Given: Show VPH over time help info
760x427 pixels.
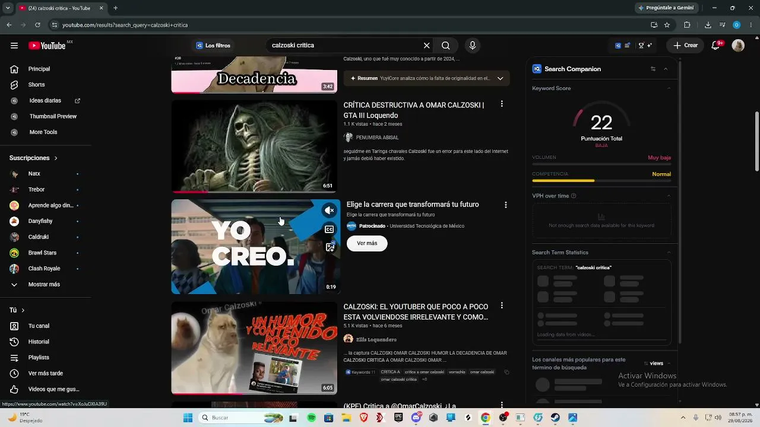Looking at the screenshot, I should (x=574, y=196).
